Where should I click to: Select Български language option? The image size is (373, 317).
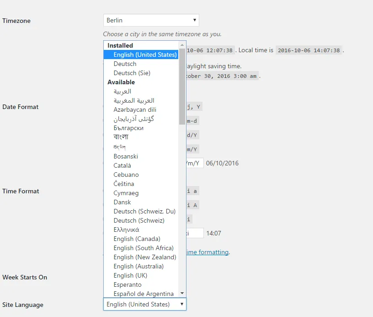141,128
